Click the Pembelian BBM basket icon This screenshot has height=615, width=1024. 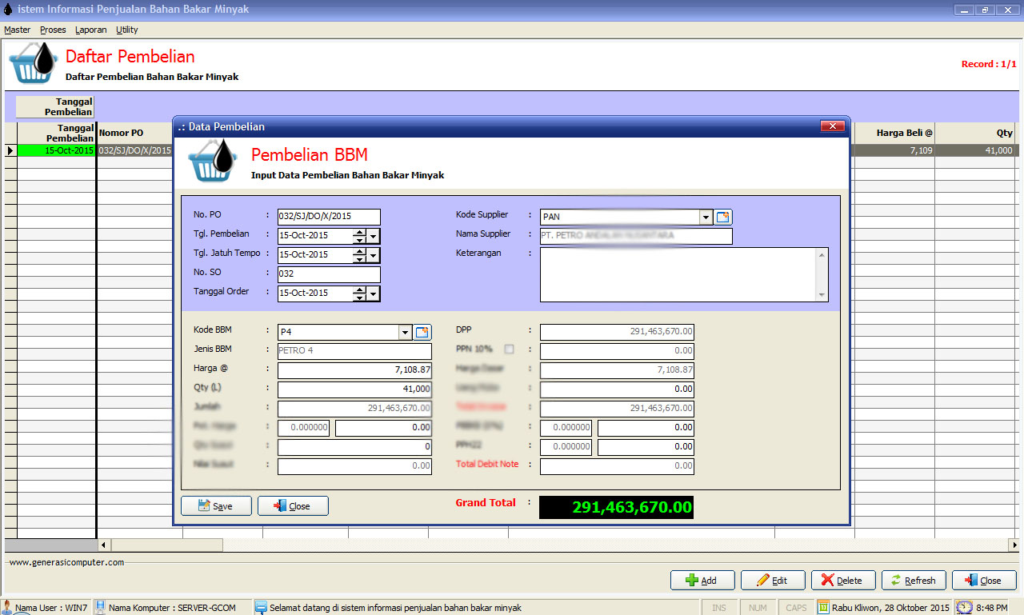(213, 161)
